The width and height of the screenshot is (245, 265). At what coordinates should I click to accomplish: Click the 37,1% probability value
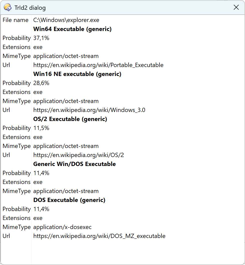click(41, 38)
